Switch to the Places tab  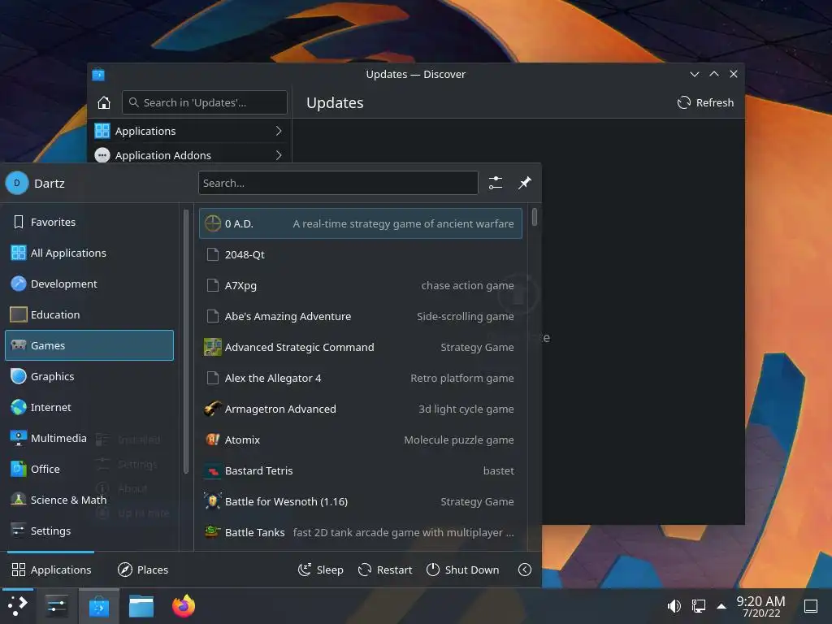(143, 570)
